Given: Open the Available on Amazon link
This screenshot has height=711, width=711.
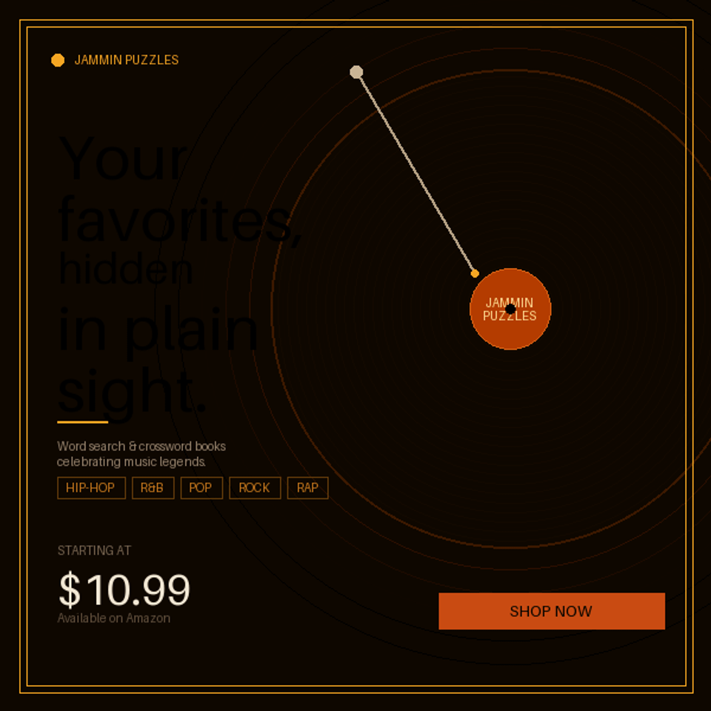Looking at the screenshot, I should tap(114, 618).
